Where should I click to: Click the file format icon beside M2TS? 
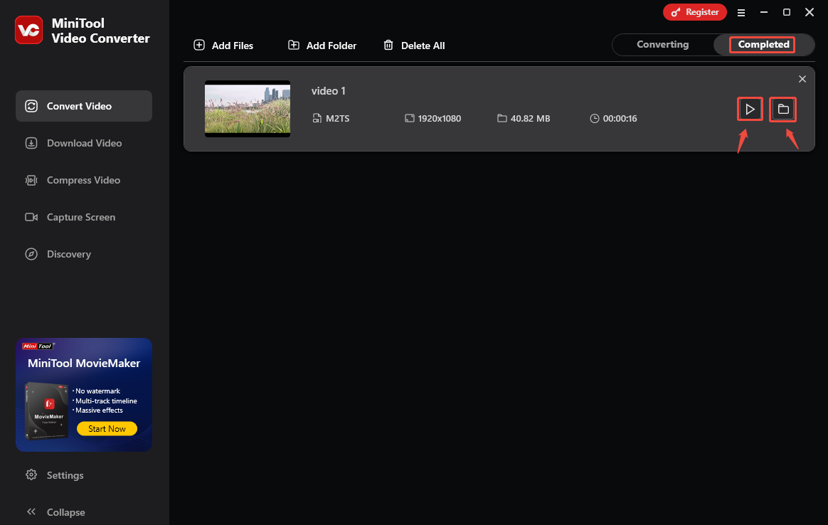point(317,118)
